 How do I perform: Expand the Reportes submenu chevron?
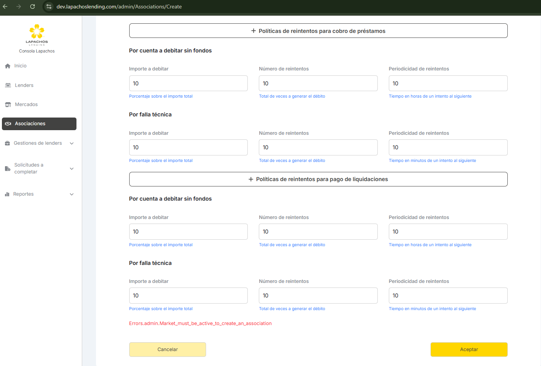click(71, 194)
